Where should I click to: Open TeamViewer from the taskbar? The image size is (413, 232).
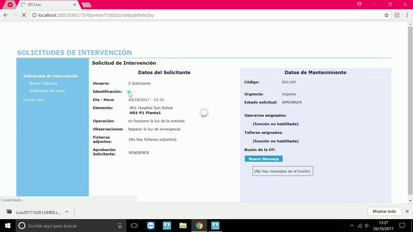click(151, 226)
